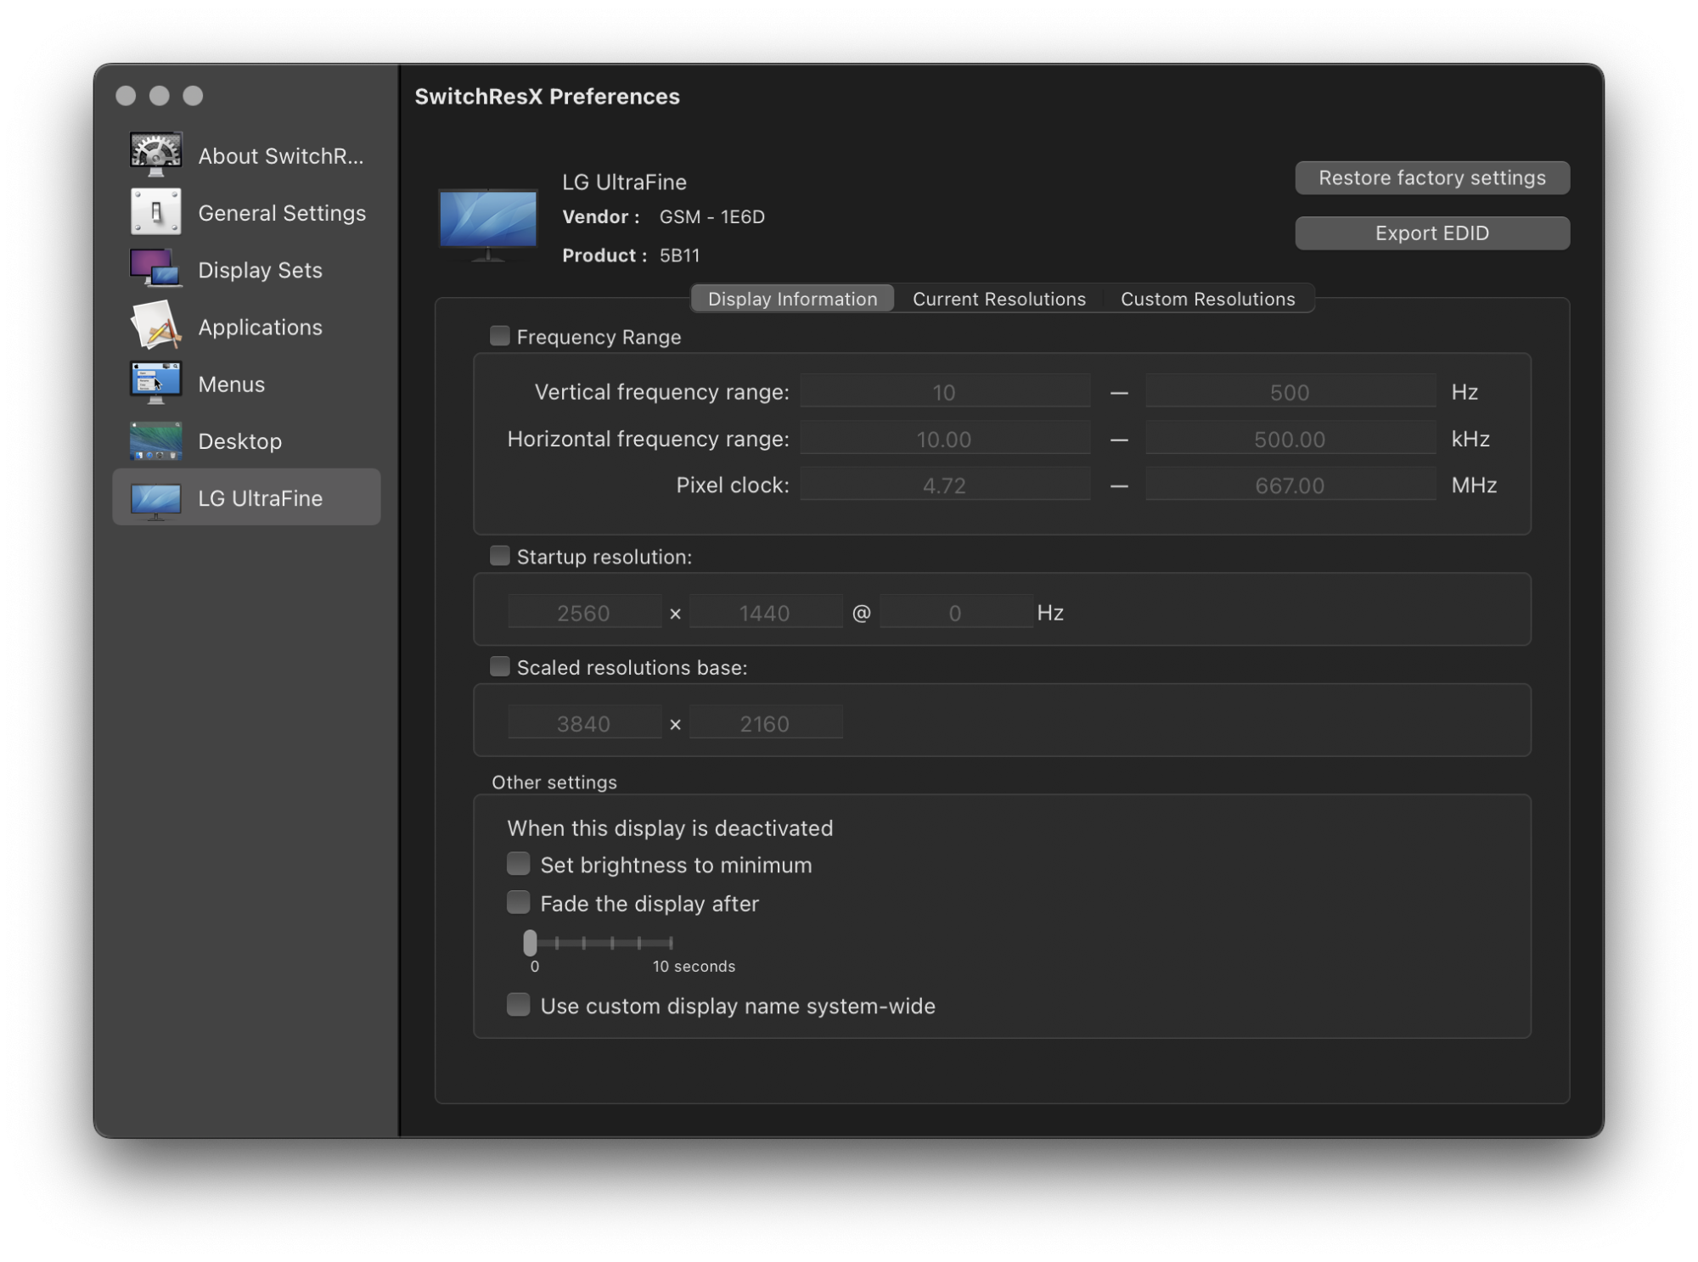
Task: Select the General Settings switch icon
Action: (x=155, y=211)
